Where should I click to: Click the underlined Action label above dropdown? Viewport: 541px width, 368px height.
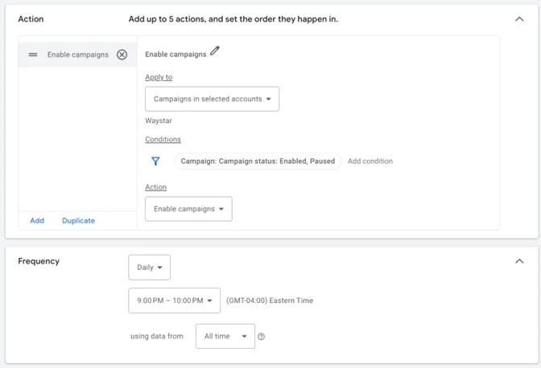click(155, 187)
